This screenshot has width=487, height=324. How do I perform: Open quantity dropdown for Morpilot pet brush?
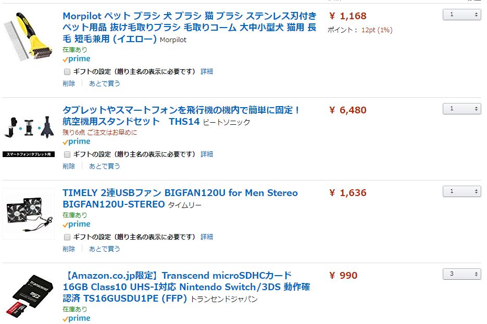461,15
